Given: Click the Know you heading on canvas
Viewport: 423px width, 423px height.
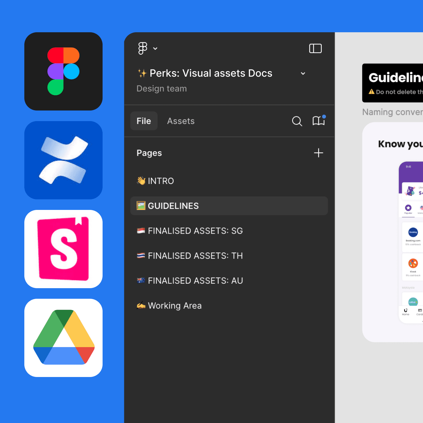Looking at the screenshot, I should coord(401,144).
